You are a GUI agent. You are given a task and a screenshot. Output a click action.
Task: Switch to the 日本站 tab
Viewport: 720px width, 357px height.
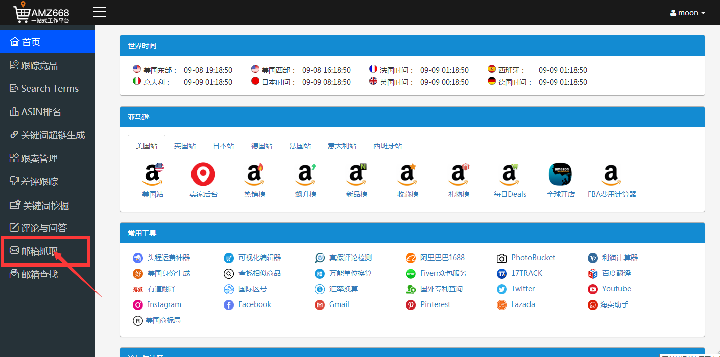pos(223,146)
